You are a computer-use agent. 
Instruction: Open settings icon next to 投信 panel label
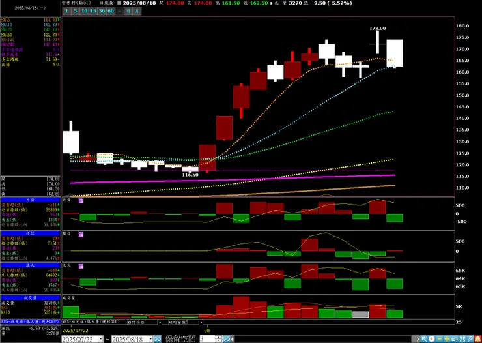click(x=81, y=234)
